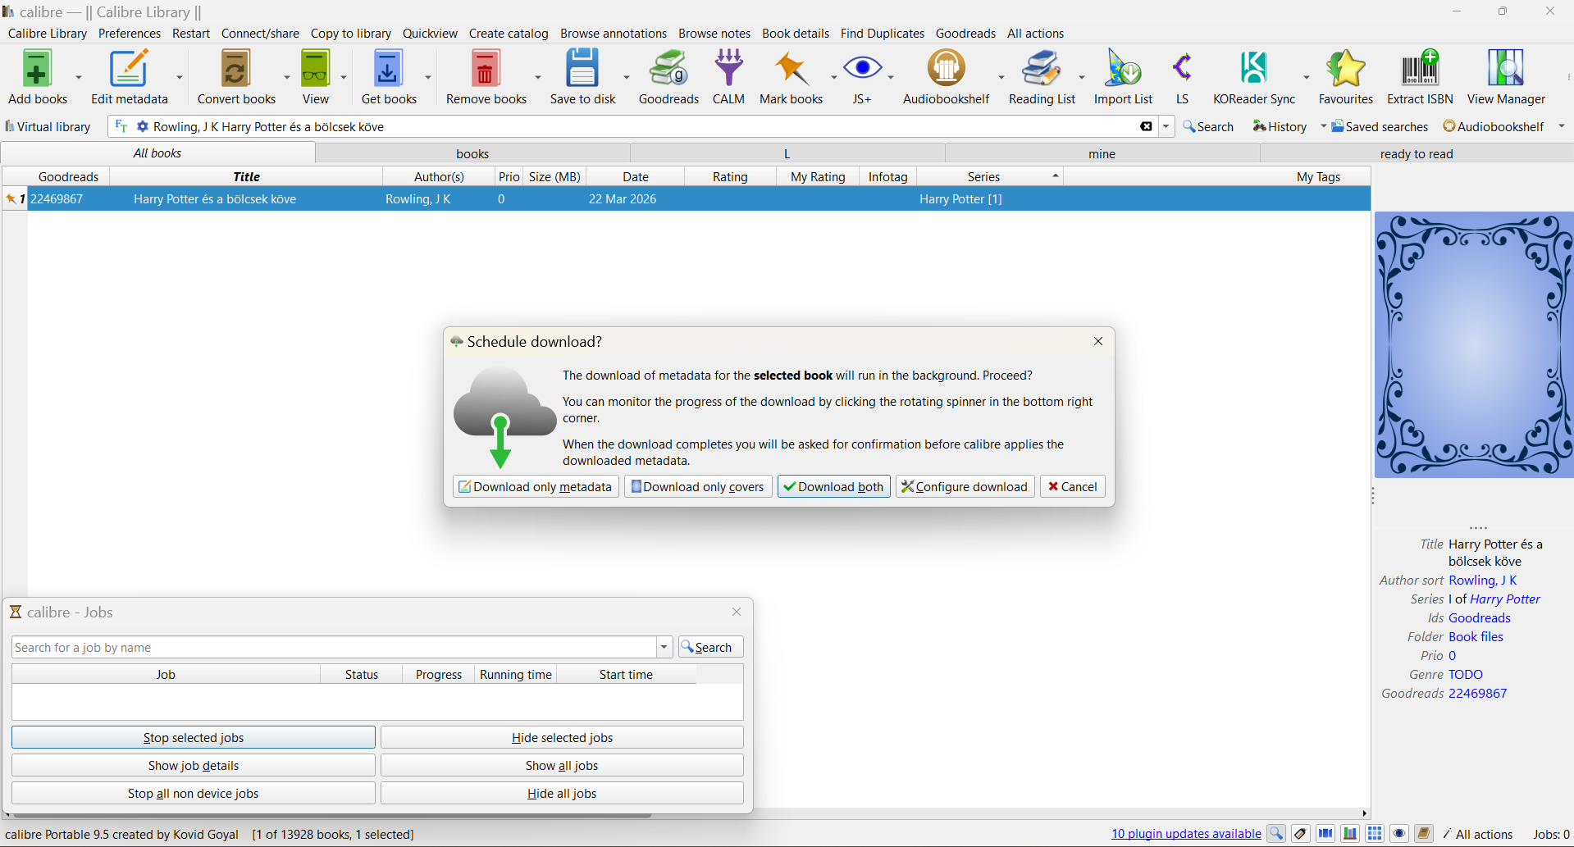Select the 'books' virtual library tab

(472, 153)
